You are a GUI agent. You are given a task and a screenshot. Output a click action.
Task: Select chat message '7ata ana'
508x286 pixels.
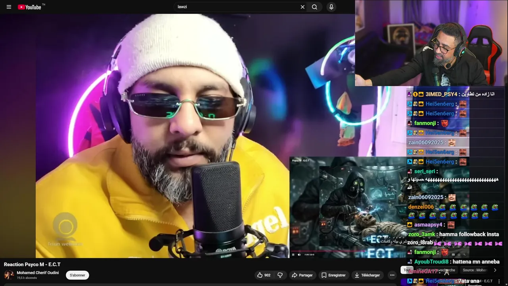point(469,281)
